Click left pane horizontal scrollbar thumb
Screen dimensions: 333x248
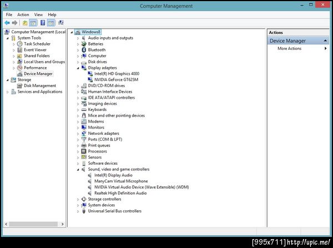(x=33, y=224)
